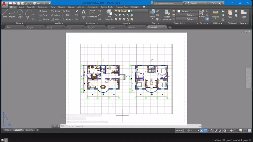Click the Dimension tool

coord(92,13)
